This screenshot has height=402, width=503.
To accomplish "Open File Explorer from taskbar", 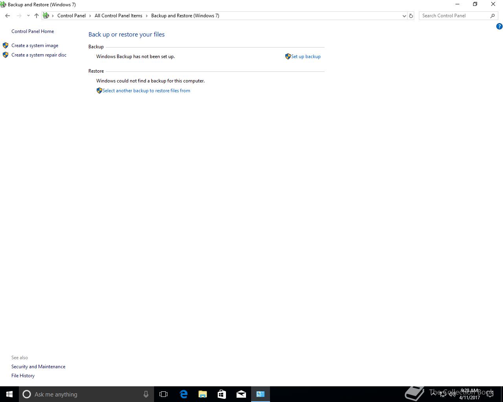I will 203,394.
